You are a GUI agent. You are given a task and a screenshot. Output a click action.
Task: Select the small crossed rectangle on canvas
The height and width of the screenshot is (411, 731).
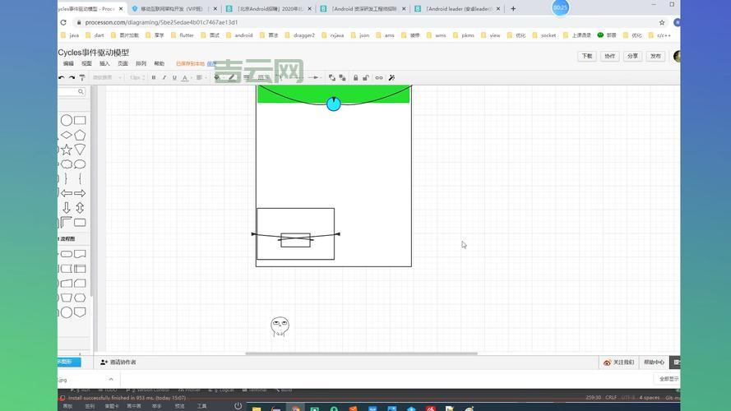[295, 240]
